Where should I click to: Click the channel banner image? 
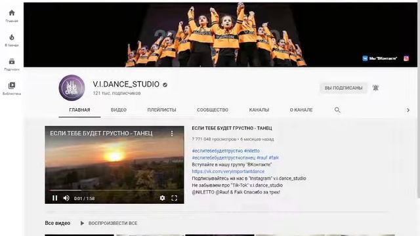[220, 35]
